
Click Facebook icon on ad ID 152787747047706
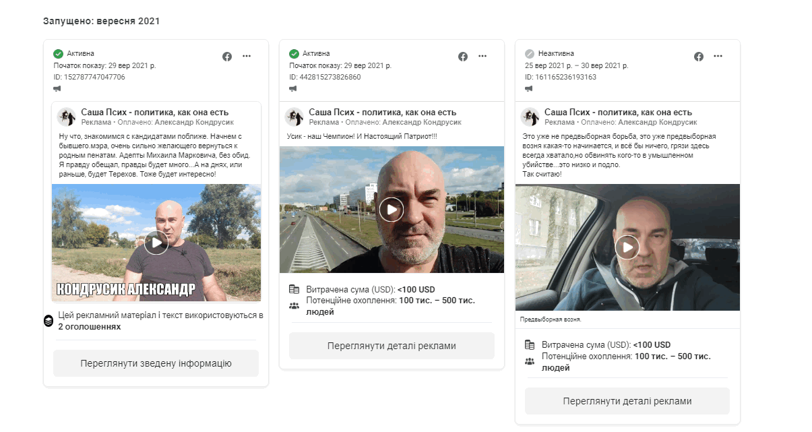(227, 57)
